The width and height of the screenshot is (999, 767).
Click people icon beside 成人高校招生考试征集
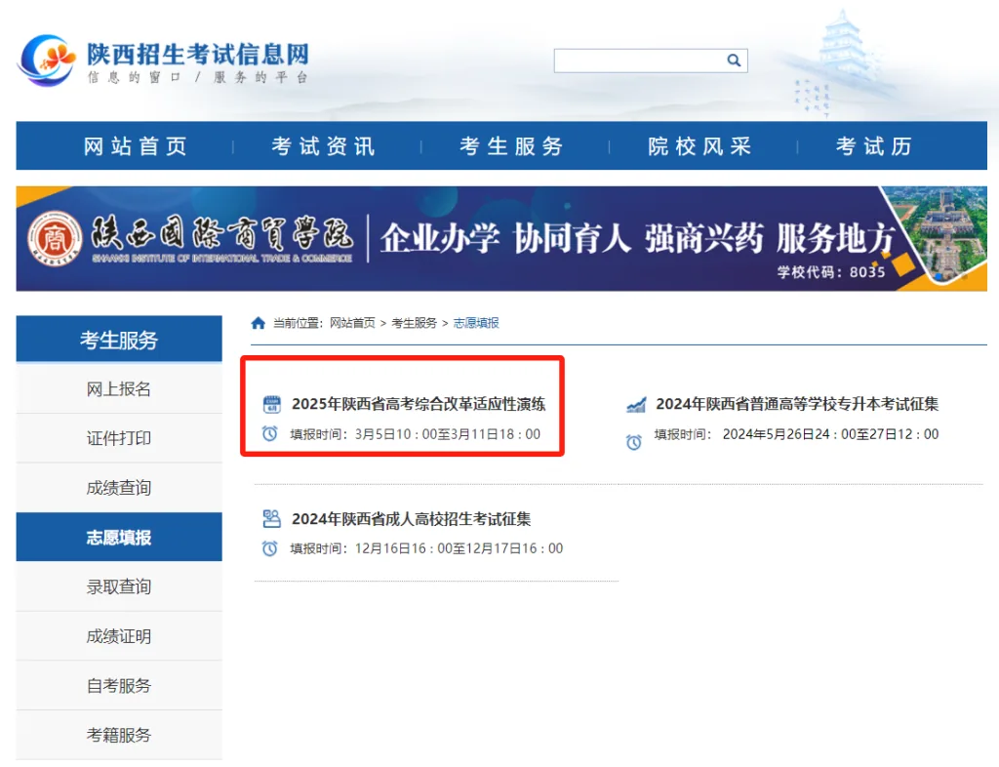[272, 518]
